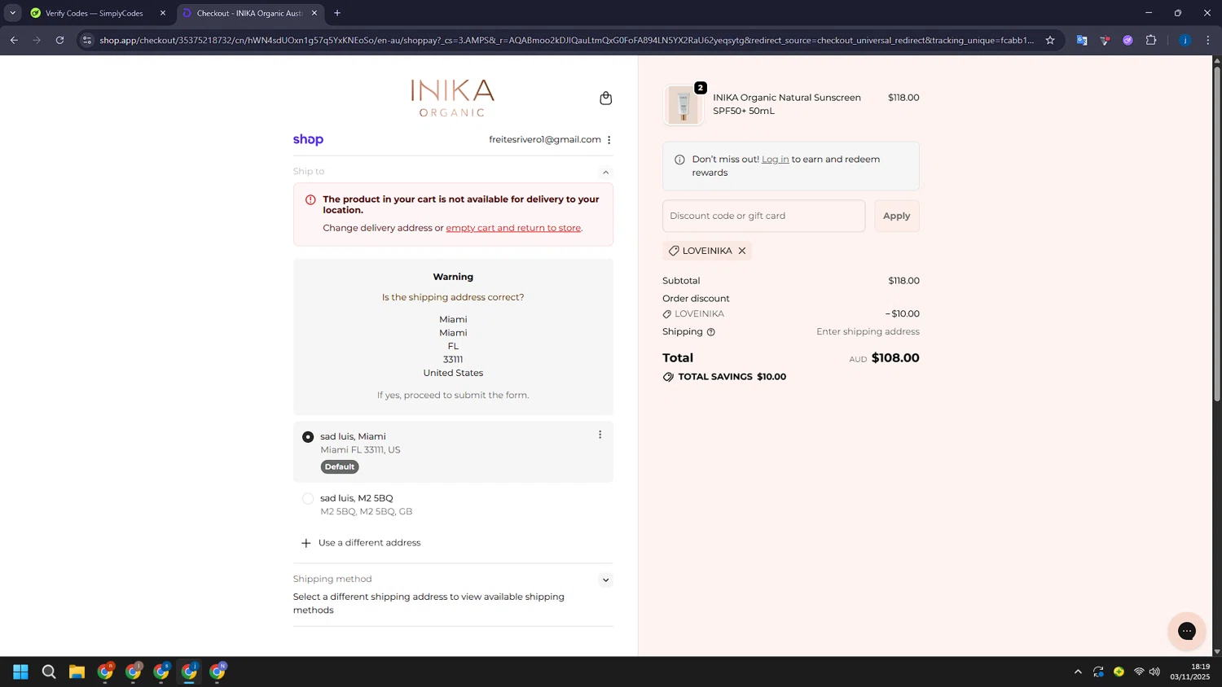
Task: Apply the discount code
Action: (x=896, y=216)
